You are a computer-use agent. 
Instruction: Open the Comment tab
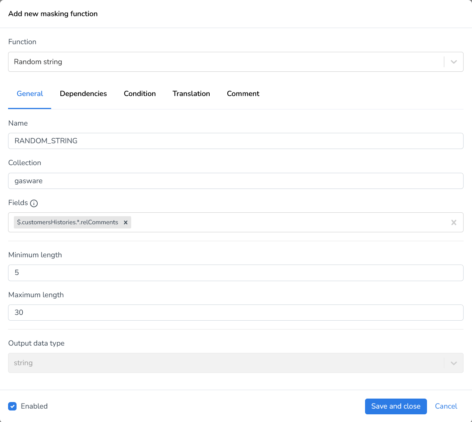243,94
